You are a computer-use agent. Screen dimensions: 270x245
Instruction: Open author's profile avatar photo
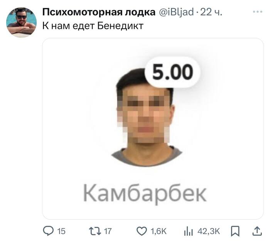pyautogui.click(x=21, y=22)
